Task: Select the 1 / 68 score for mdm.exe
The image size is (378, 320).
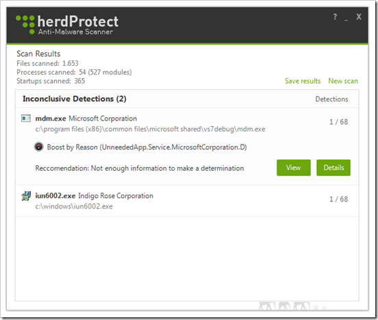Action: 339,122
